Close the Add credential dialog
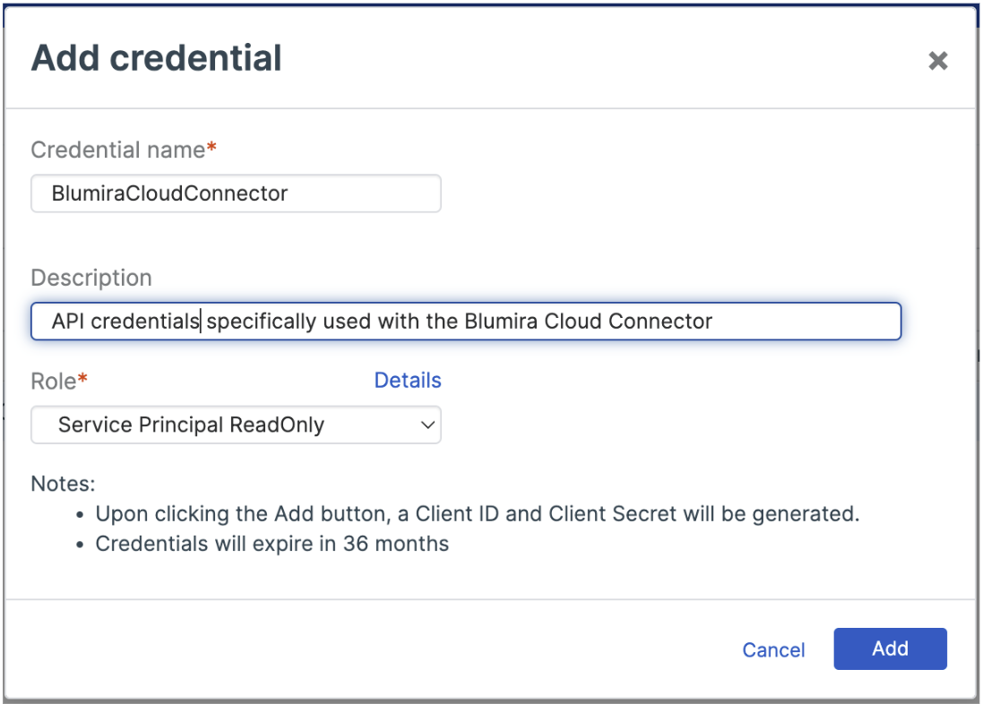This screenshot has width=982, height=704. point(937,61)
